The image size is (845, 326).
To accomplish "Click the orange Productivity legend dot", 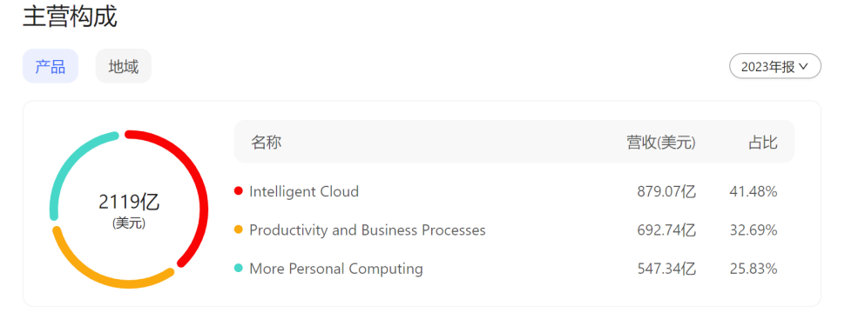I will 238,230.
